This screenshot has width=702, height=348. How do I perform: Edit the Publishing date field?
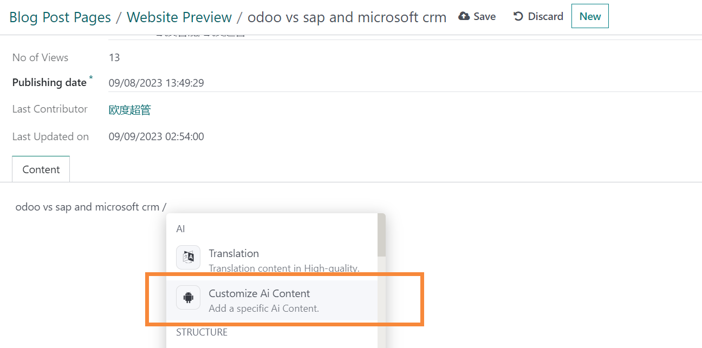click(x=405, y=83)
